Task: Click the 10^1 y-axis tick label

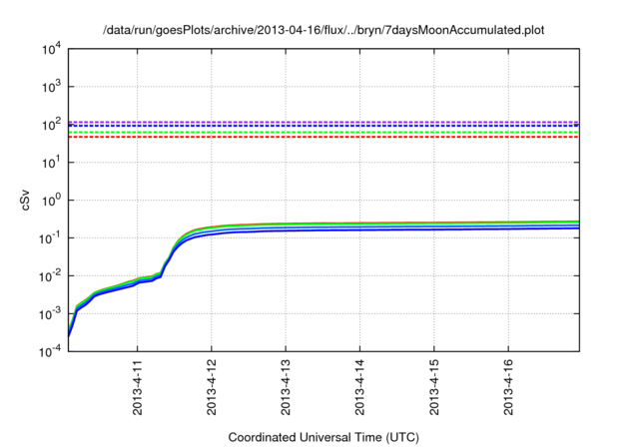Action: coord(52,162)
